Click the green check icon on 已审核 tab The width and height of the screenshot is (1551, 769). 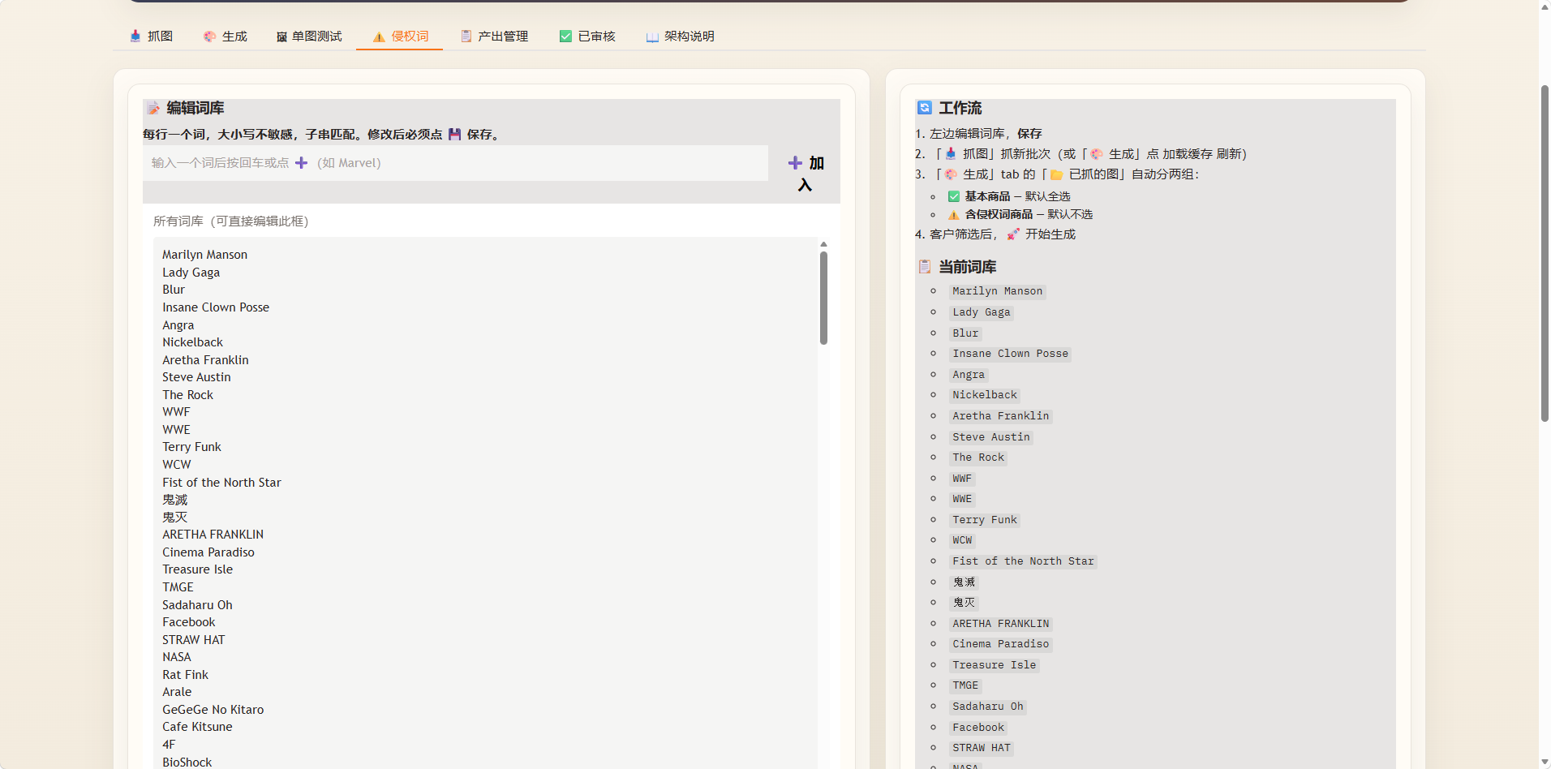pyautogui.click(x=565, y=37)
